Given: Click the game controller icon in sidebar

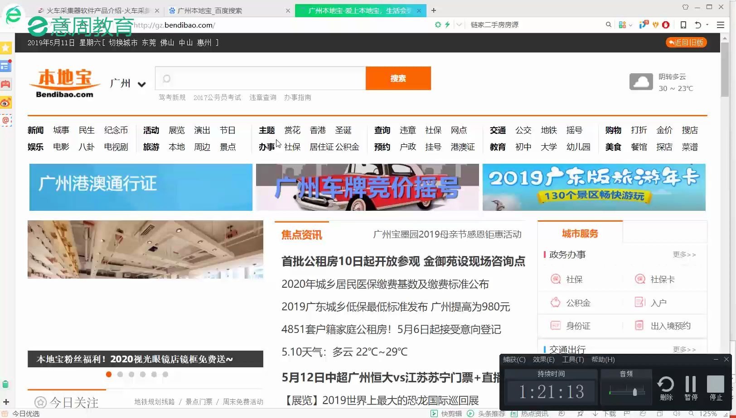Looking at the screenshot, I should (x=6, y=84).
